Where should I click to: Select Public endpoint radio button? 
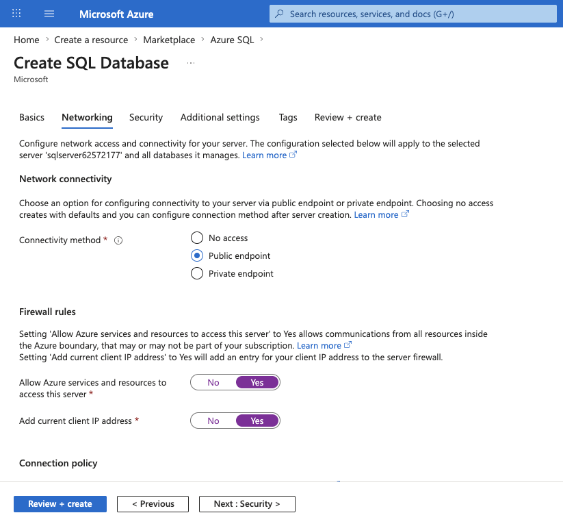tap(197, 255)
